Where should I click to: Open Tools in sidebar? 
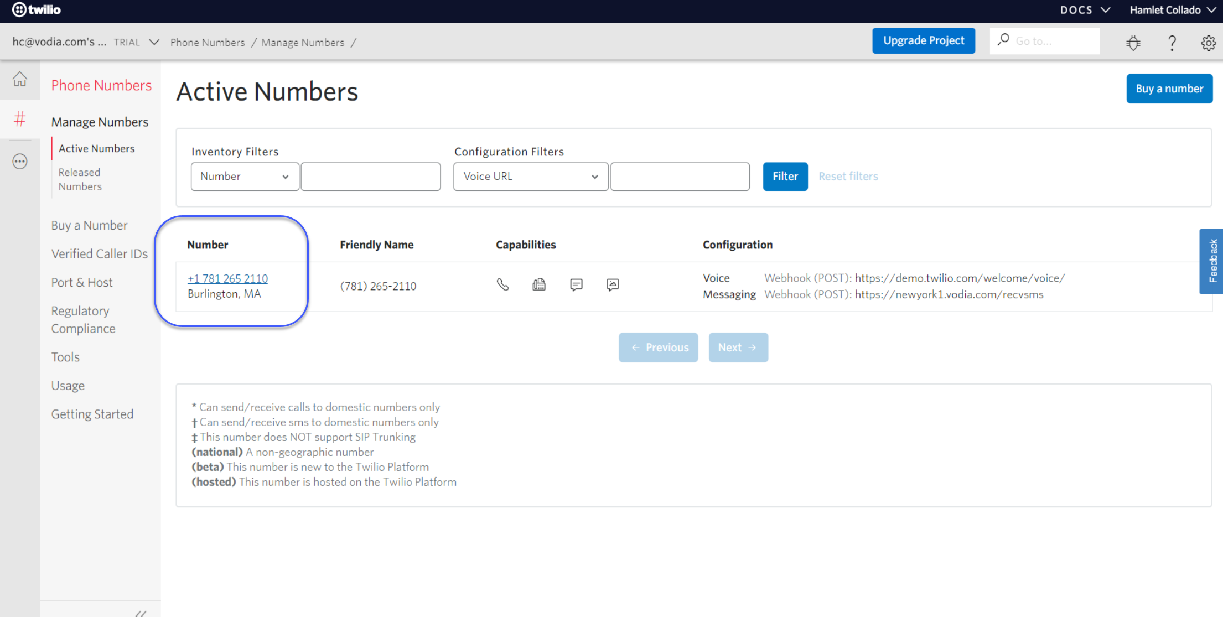[65, 357]
